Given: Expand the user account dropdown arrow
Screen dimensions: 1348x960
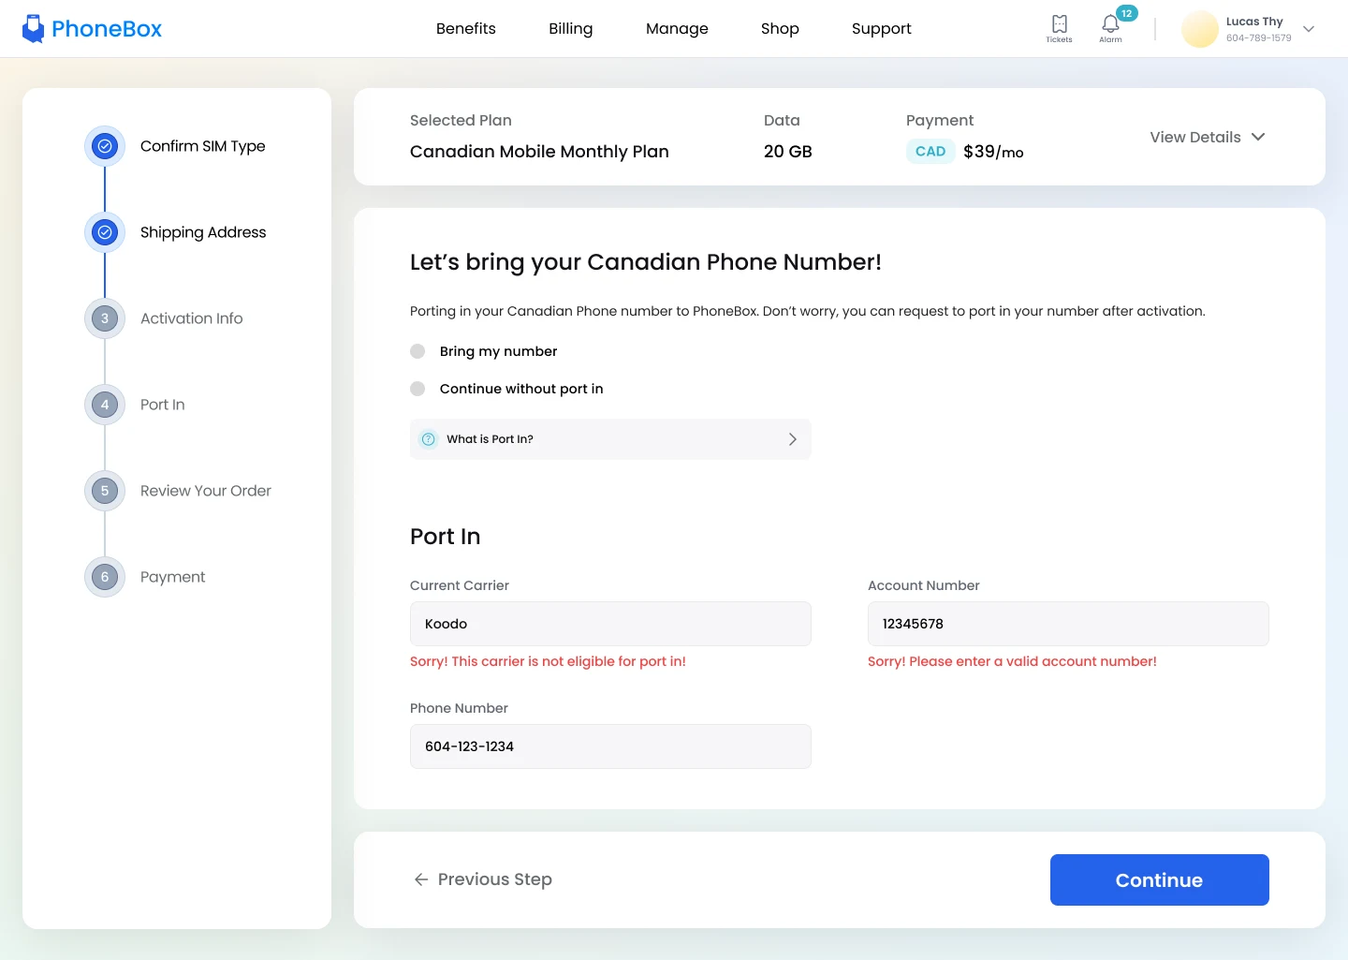Looking at the screenshot, I should [1309, 29].
